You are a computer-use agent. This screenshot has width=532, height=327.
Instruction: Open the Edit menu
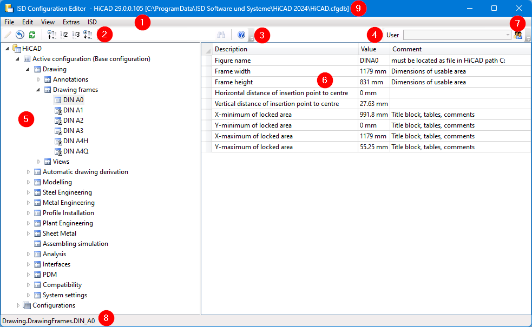(x=28, y=22)
